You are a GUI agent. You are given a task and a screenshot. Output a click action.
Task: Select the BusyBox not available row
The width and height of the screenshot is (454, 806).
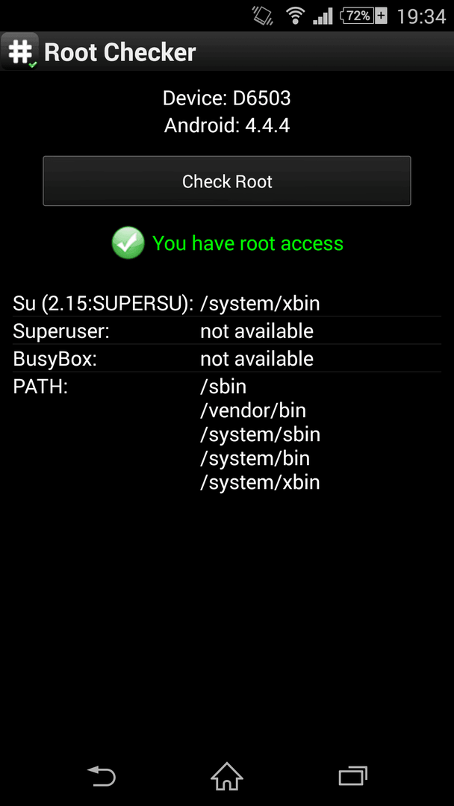[x=227, y=359]
